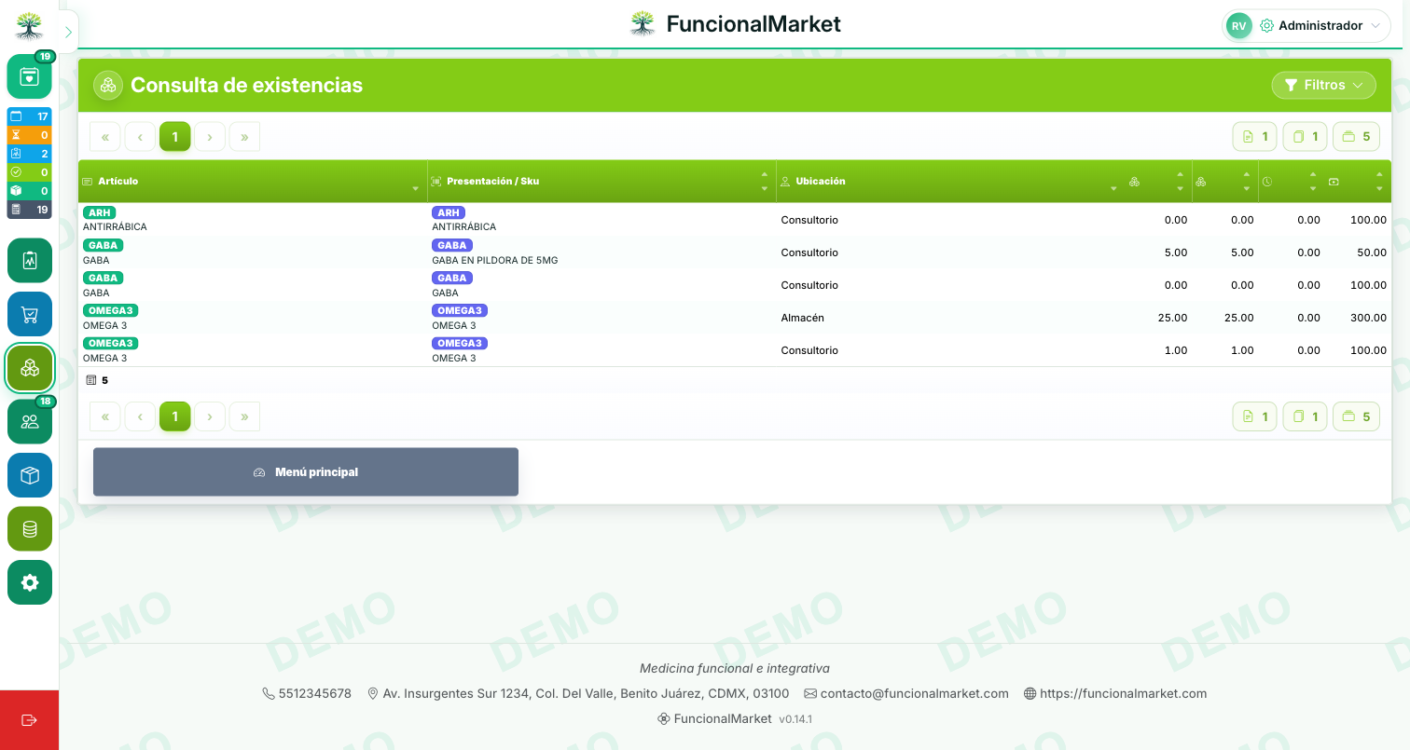Click the blue calendar counter showing 17
Viewport: 1410px width, 750px height.
coord(30,116)
